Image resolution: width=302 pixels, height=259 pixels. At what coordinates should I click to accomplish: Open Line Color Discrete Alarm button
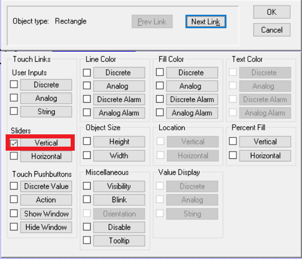tap(119, 100)
